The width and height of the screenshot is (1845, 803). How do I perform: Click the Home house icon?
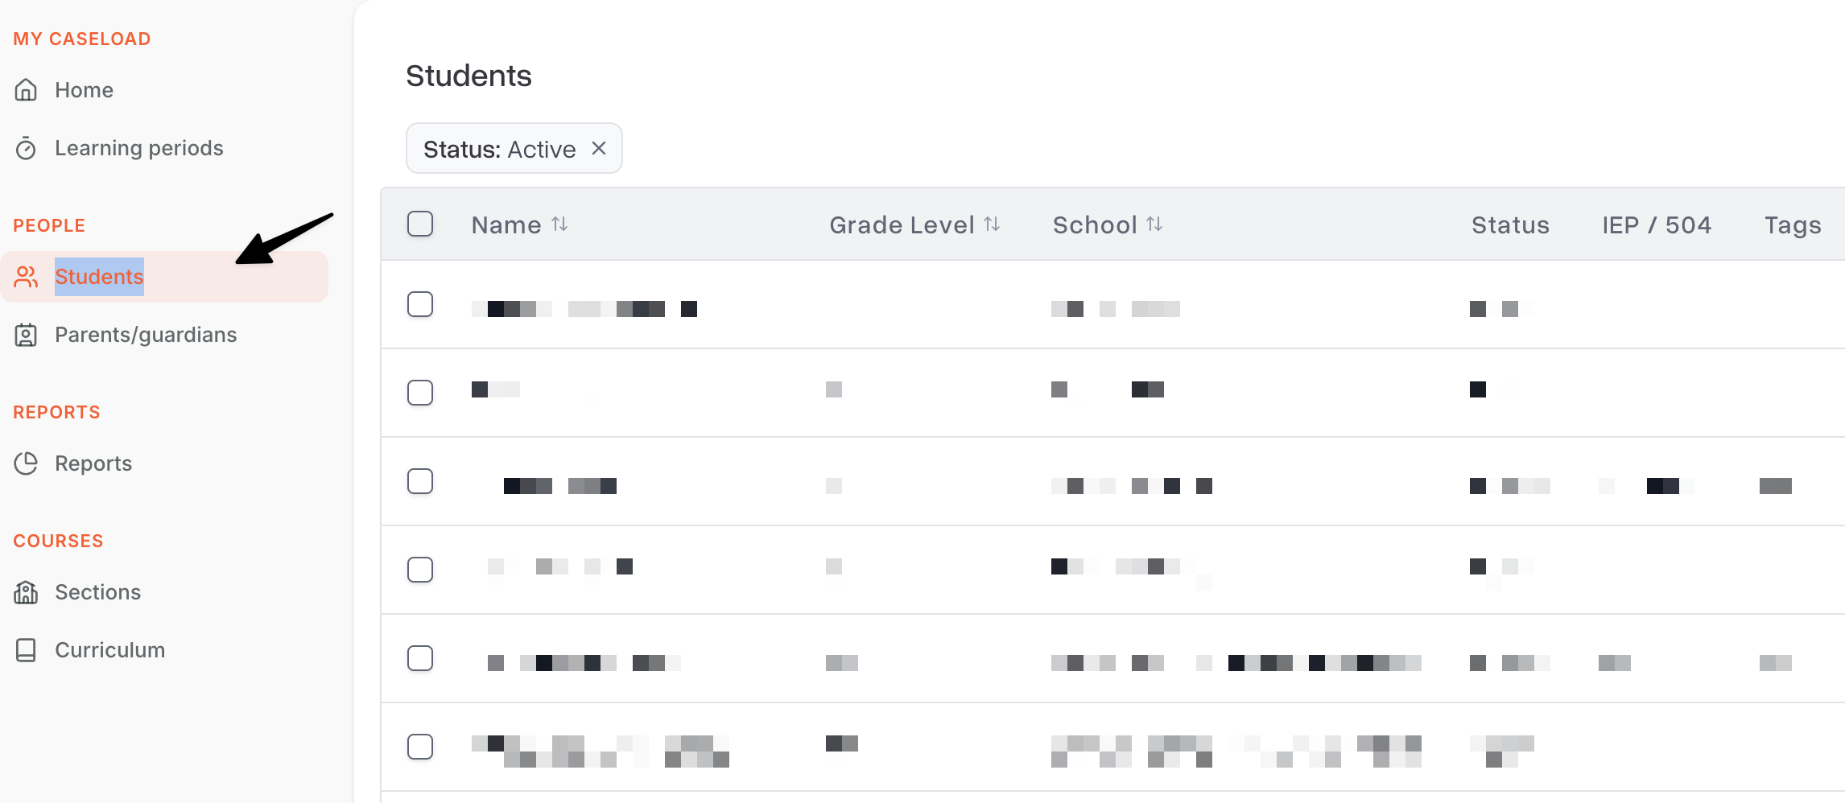tap(26, 90)
